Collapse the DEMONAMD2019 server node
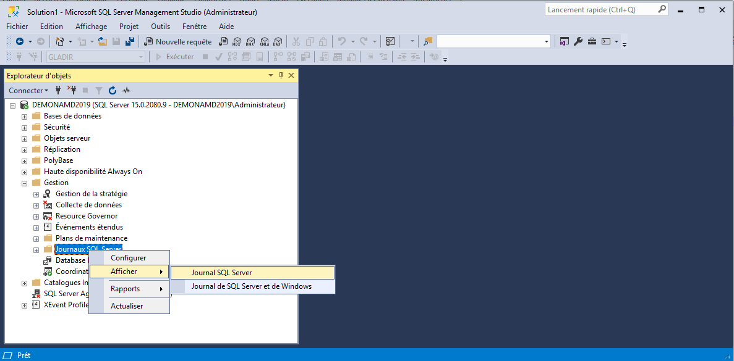Viewport: 734px width, 361px height. point(12,106)
